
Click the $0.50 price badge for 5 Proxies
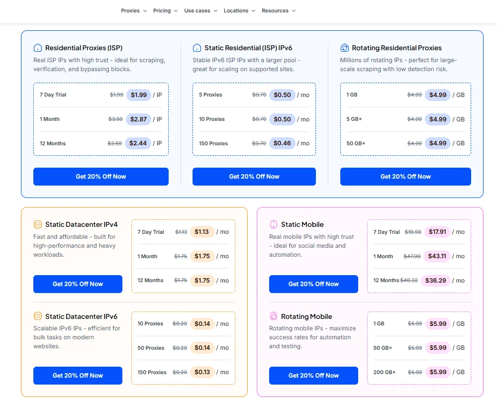point(282,95)
